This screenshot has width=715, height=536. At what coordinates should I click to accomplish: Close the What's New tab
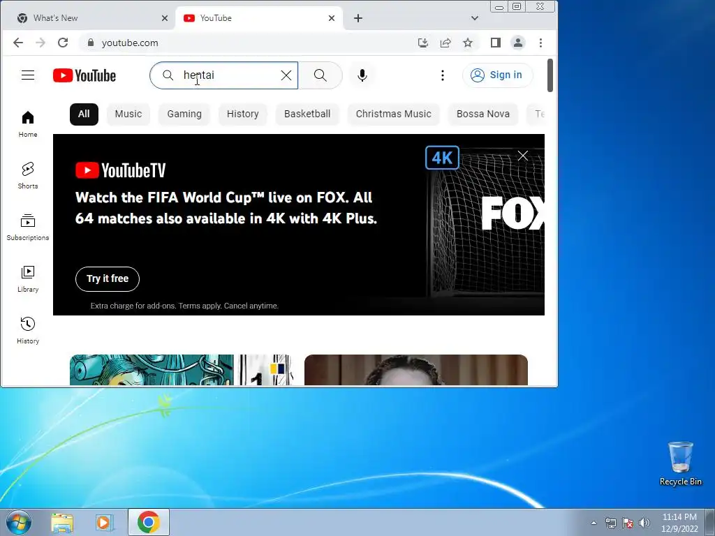(165, 18)
